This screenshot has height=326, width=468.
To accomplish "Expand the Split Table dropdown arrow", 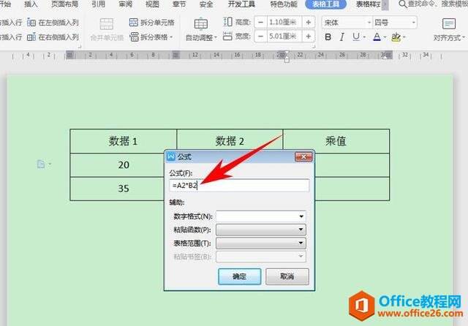I will pyautogui.click(x=171, y=37).
